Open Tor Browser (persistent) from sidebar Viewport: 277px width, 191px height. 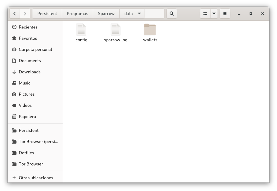(x=35, y=141)
